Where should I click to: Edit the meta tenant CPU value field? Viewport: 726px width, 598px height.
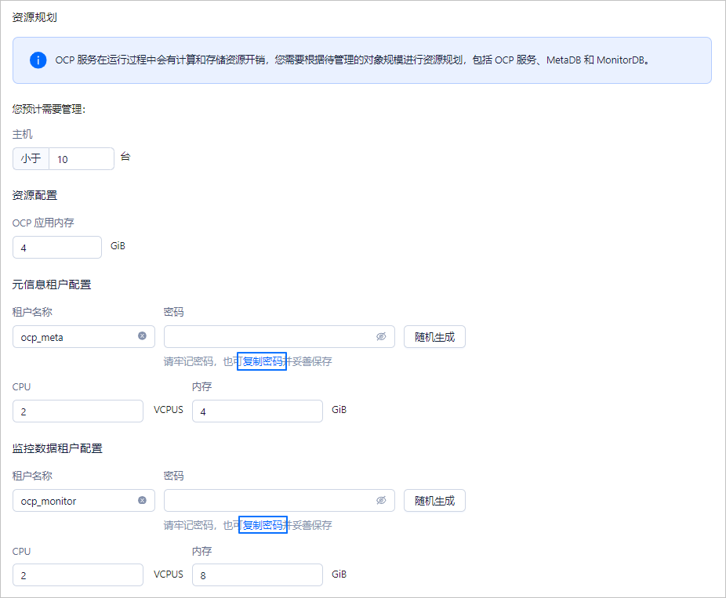(78, 411)
